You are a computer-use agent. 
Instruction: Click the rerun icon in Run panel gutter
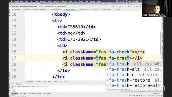coord(12,87)
